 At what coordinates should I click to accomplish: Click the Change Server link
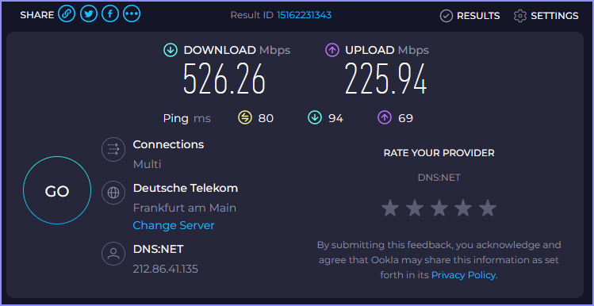coord(174,225)
